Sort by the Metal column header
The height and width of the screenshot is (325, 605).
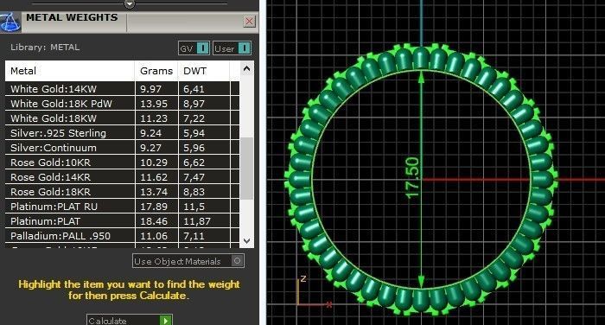(70, 71)
